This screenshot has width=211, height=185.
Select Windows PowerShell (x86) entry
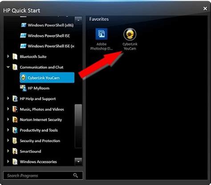pyautogui.click(x=51, y=25)
